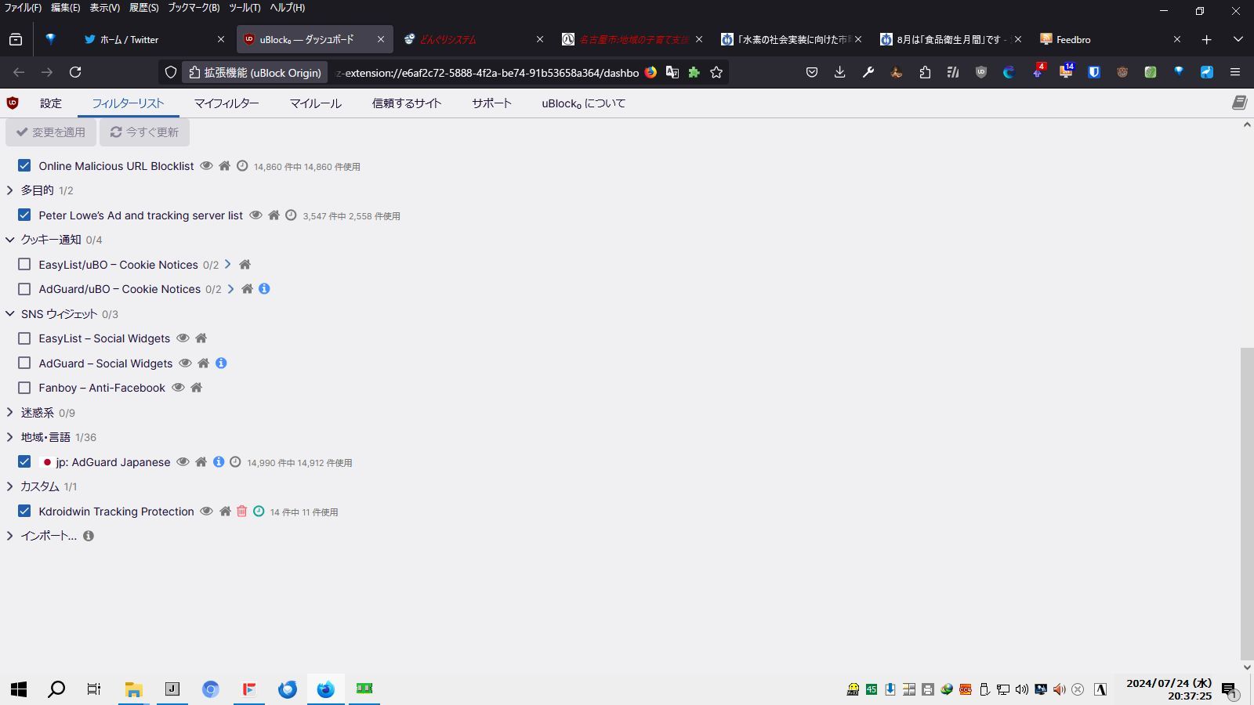The height and width of the screenshot is (705, 1254).
Task: Enable EasyList – Social Widgets checkbox
Action: point(24,338)
